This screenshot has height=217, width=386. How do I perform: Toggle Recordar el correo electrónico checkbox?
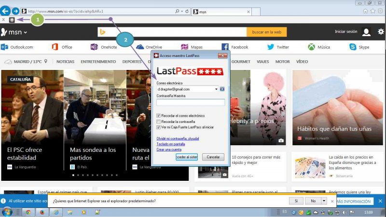coord(159,116)
